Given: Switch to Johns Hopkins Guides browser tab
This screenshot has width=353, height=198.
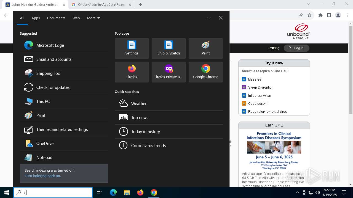Looking at the screenshot, I should pyautogui.click(x=35, y=5).
